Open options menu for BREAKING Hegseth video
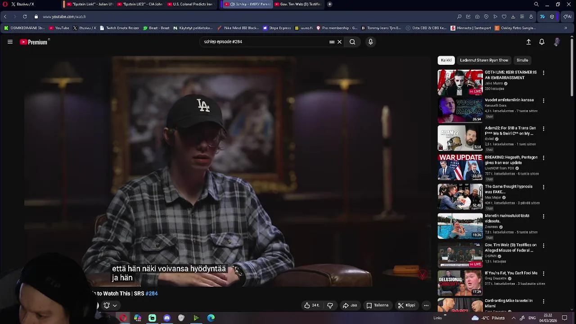576x324 pixels. [544, 158]
